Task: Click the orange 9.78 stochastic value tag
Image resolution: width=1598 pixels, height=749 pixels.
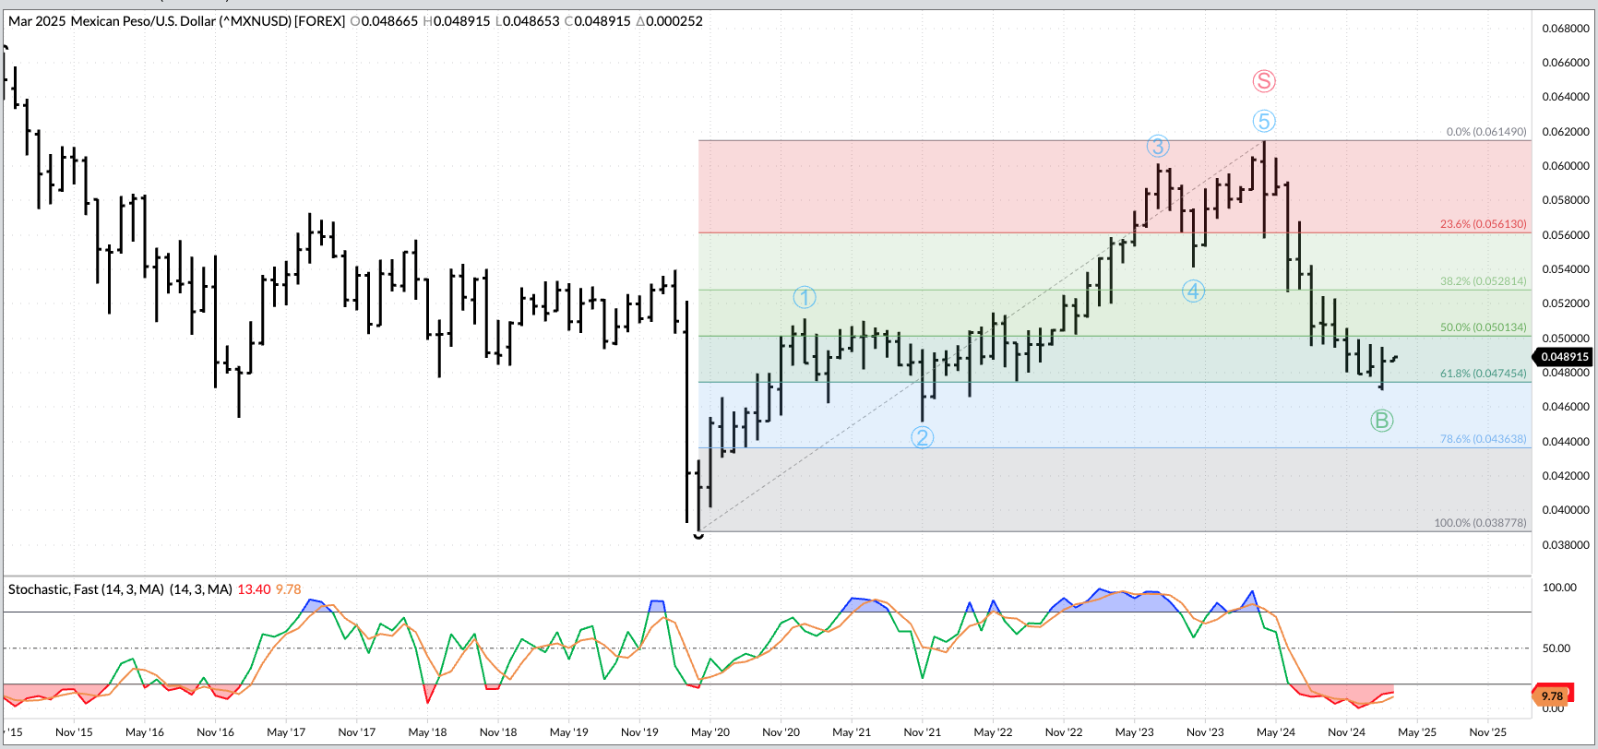Action: (1553, 696)
